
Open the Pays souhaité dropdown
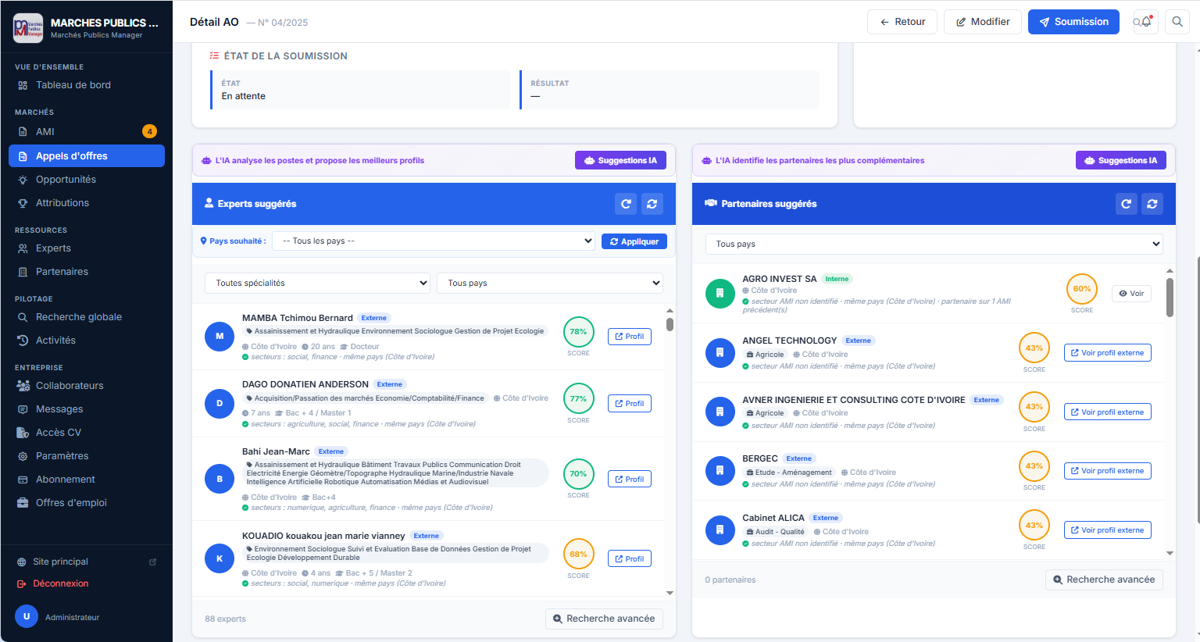click(x=434, y=241)
